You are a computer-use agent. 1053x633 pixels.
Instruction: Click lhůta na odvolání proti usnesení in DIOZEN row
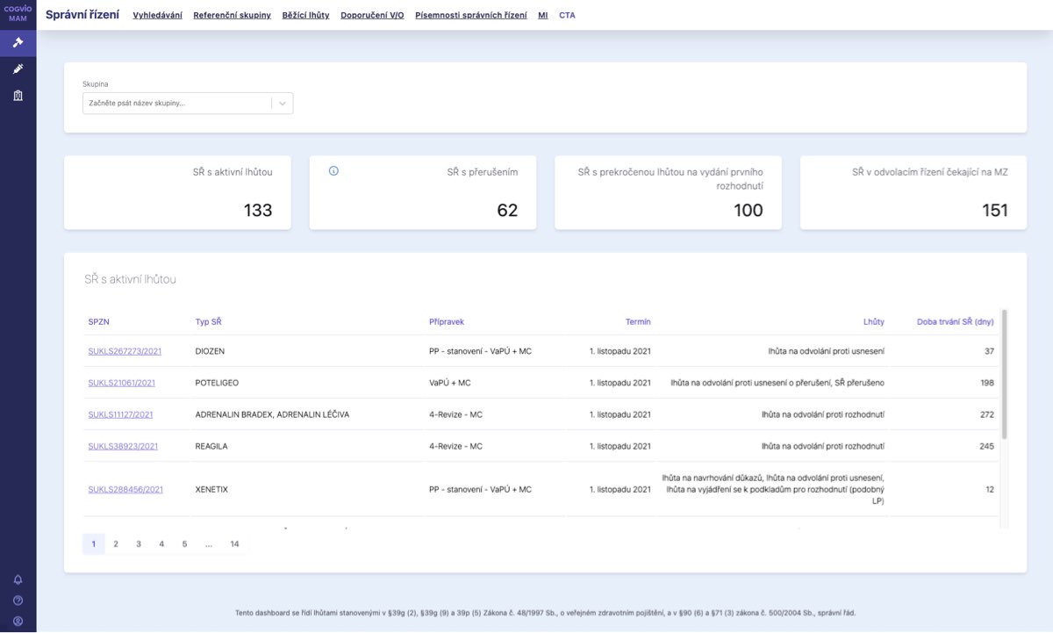click(x=826, y=351)
